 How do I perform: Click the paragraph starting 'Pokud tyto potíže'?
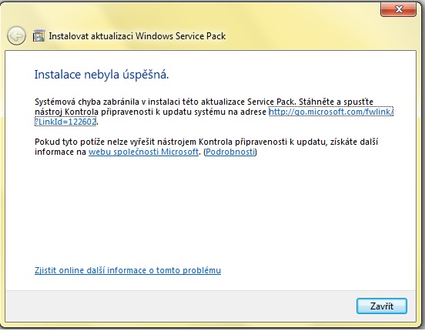coord(206,147)
